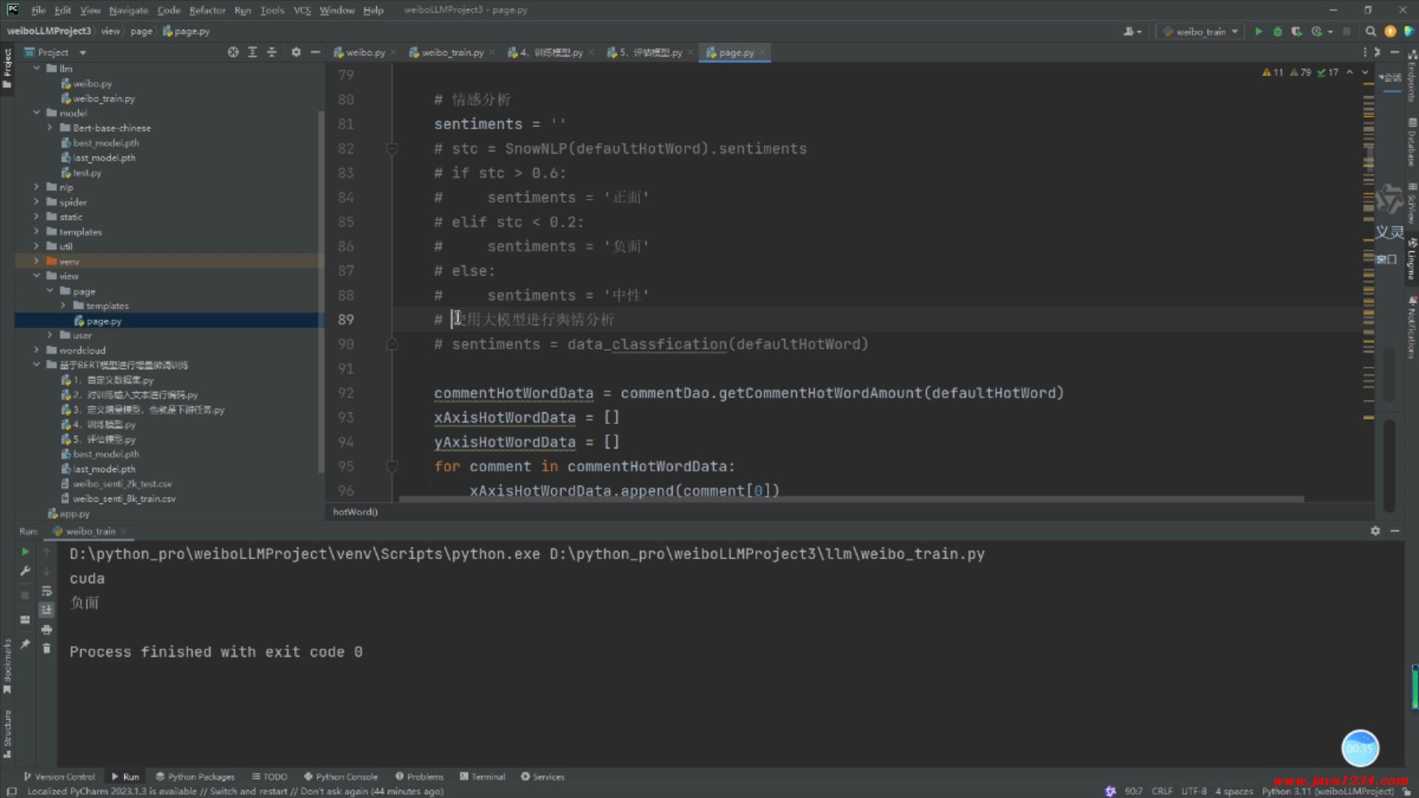This screenshot has height=798, width=1419.
Task: Click editor horizontal scrollbar
Action: [850, 499]
